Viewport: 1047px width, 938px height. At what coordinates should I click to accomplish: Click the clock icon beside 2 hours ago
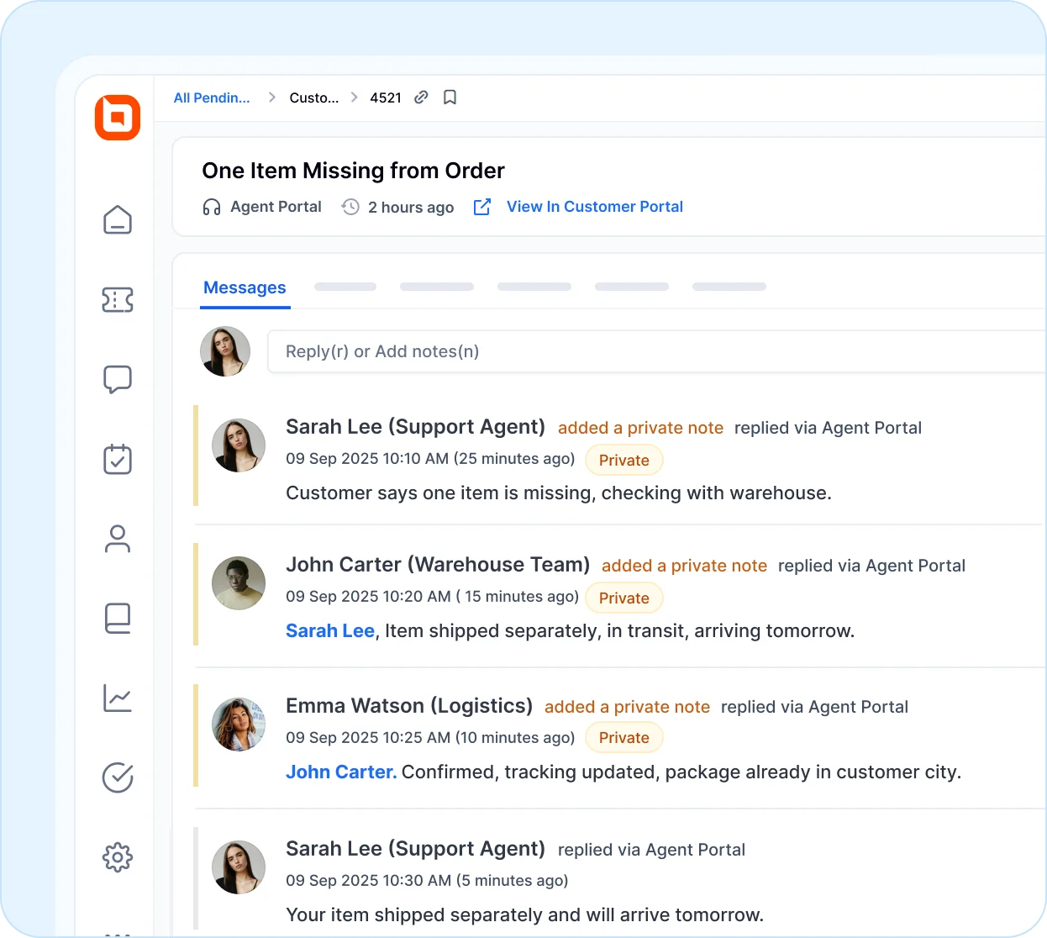point(350,207)
